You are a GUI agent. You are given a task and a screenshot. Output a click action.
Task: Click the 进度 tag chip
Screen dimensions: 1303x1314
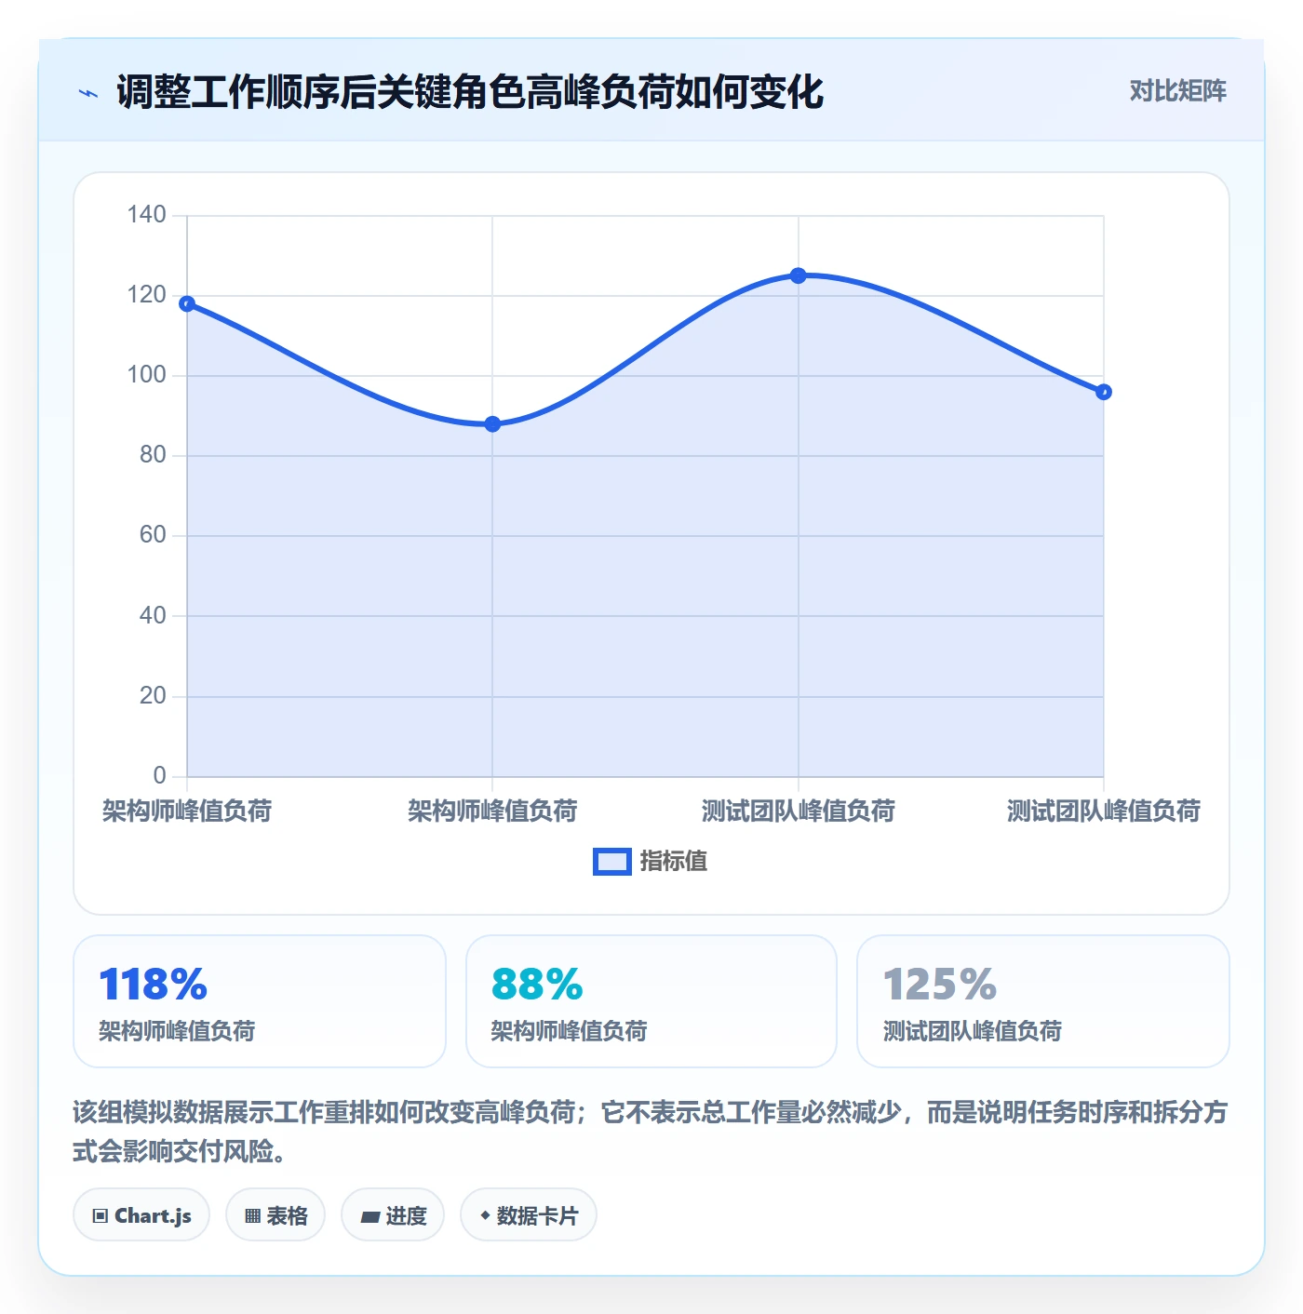(393, 1215)
